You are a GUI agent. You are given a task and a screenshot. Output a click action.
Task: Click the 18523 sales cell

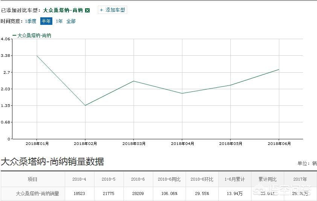79,193
